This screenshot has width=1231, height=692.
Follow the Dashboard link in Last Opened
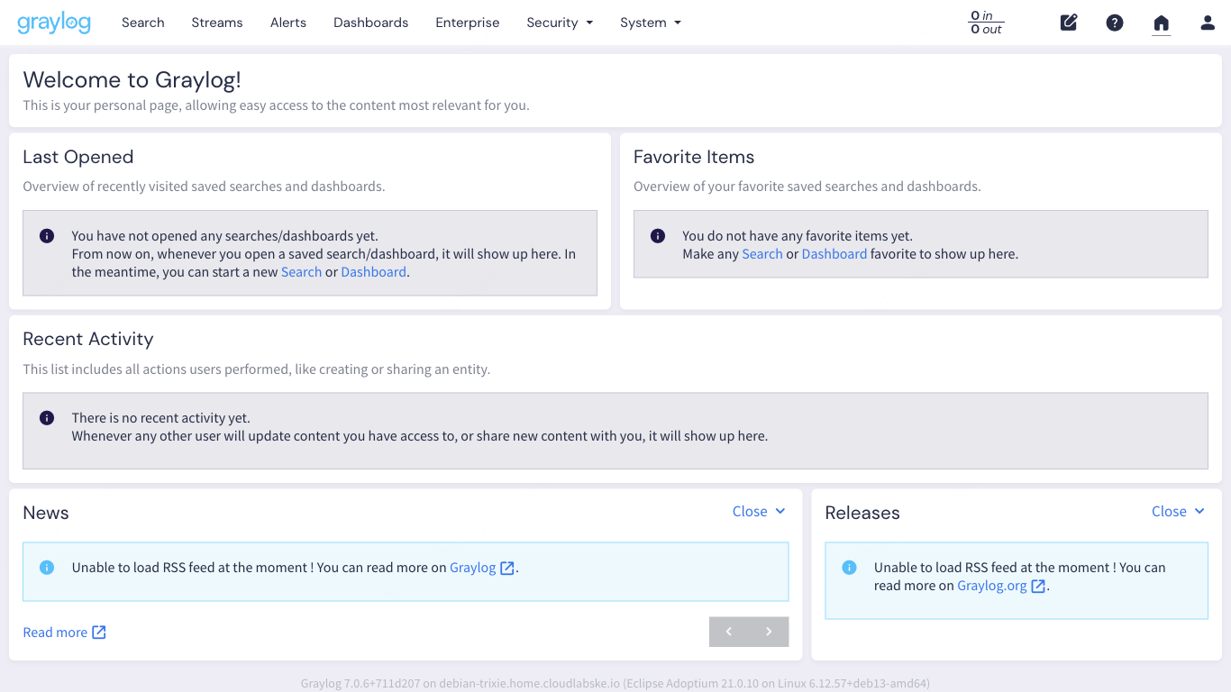373,272
